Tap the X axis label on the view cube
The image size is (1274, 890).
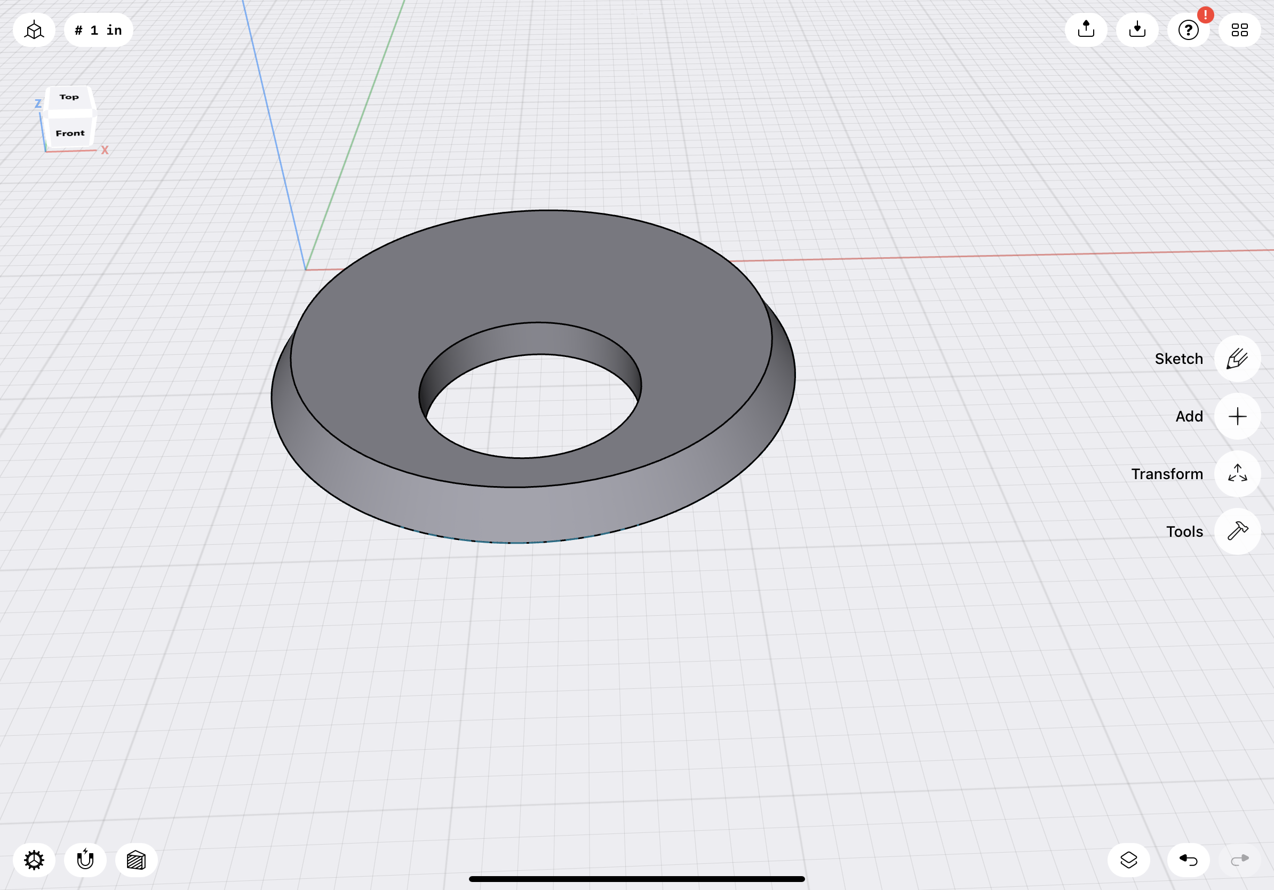[x=105, y=150]
